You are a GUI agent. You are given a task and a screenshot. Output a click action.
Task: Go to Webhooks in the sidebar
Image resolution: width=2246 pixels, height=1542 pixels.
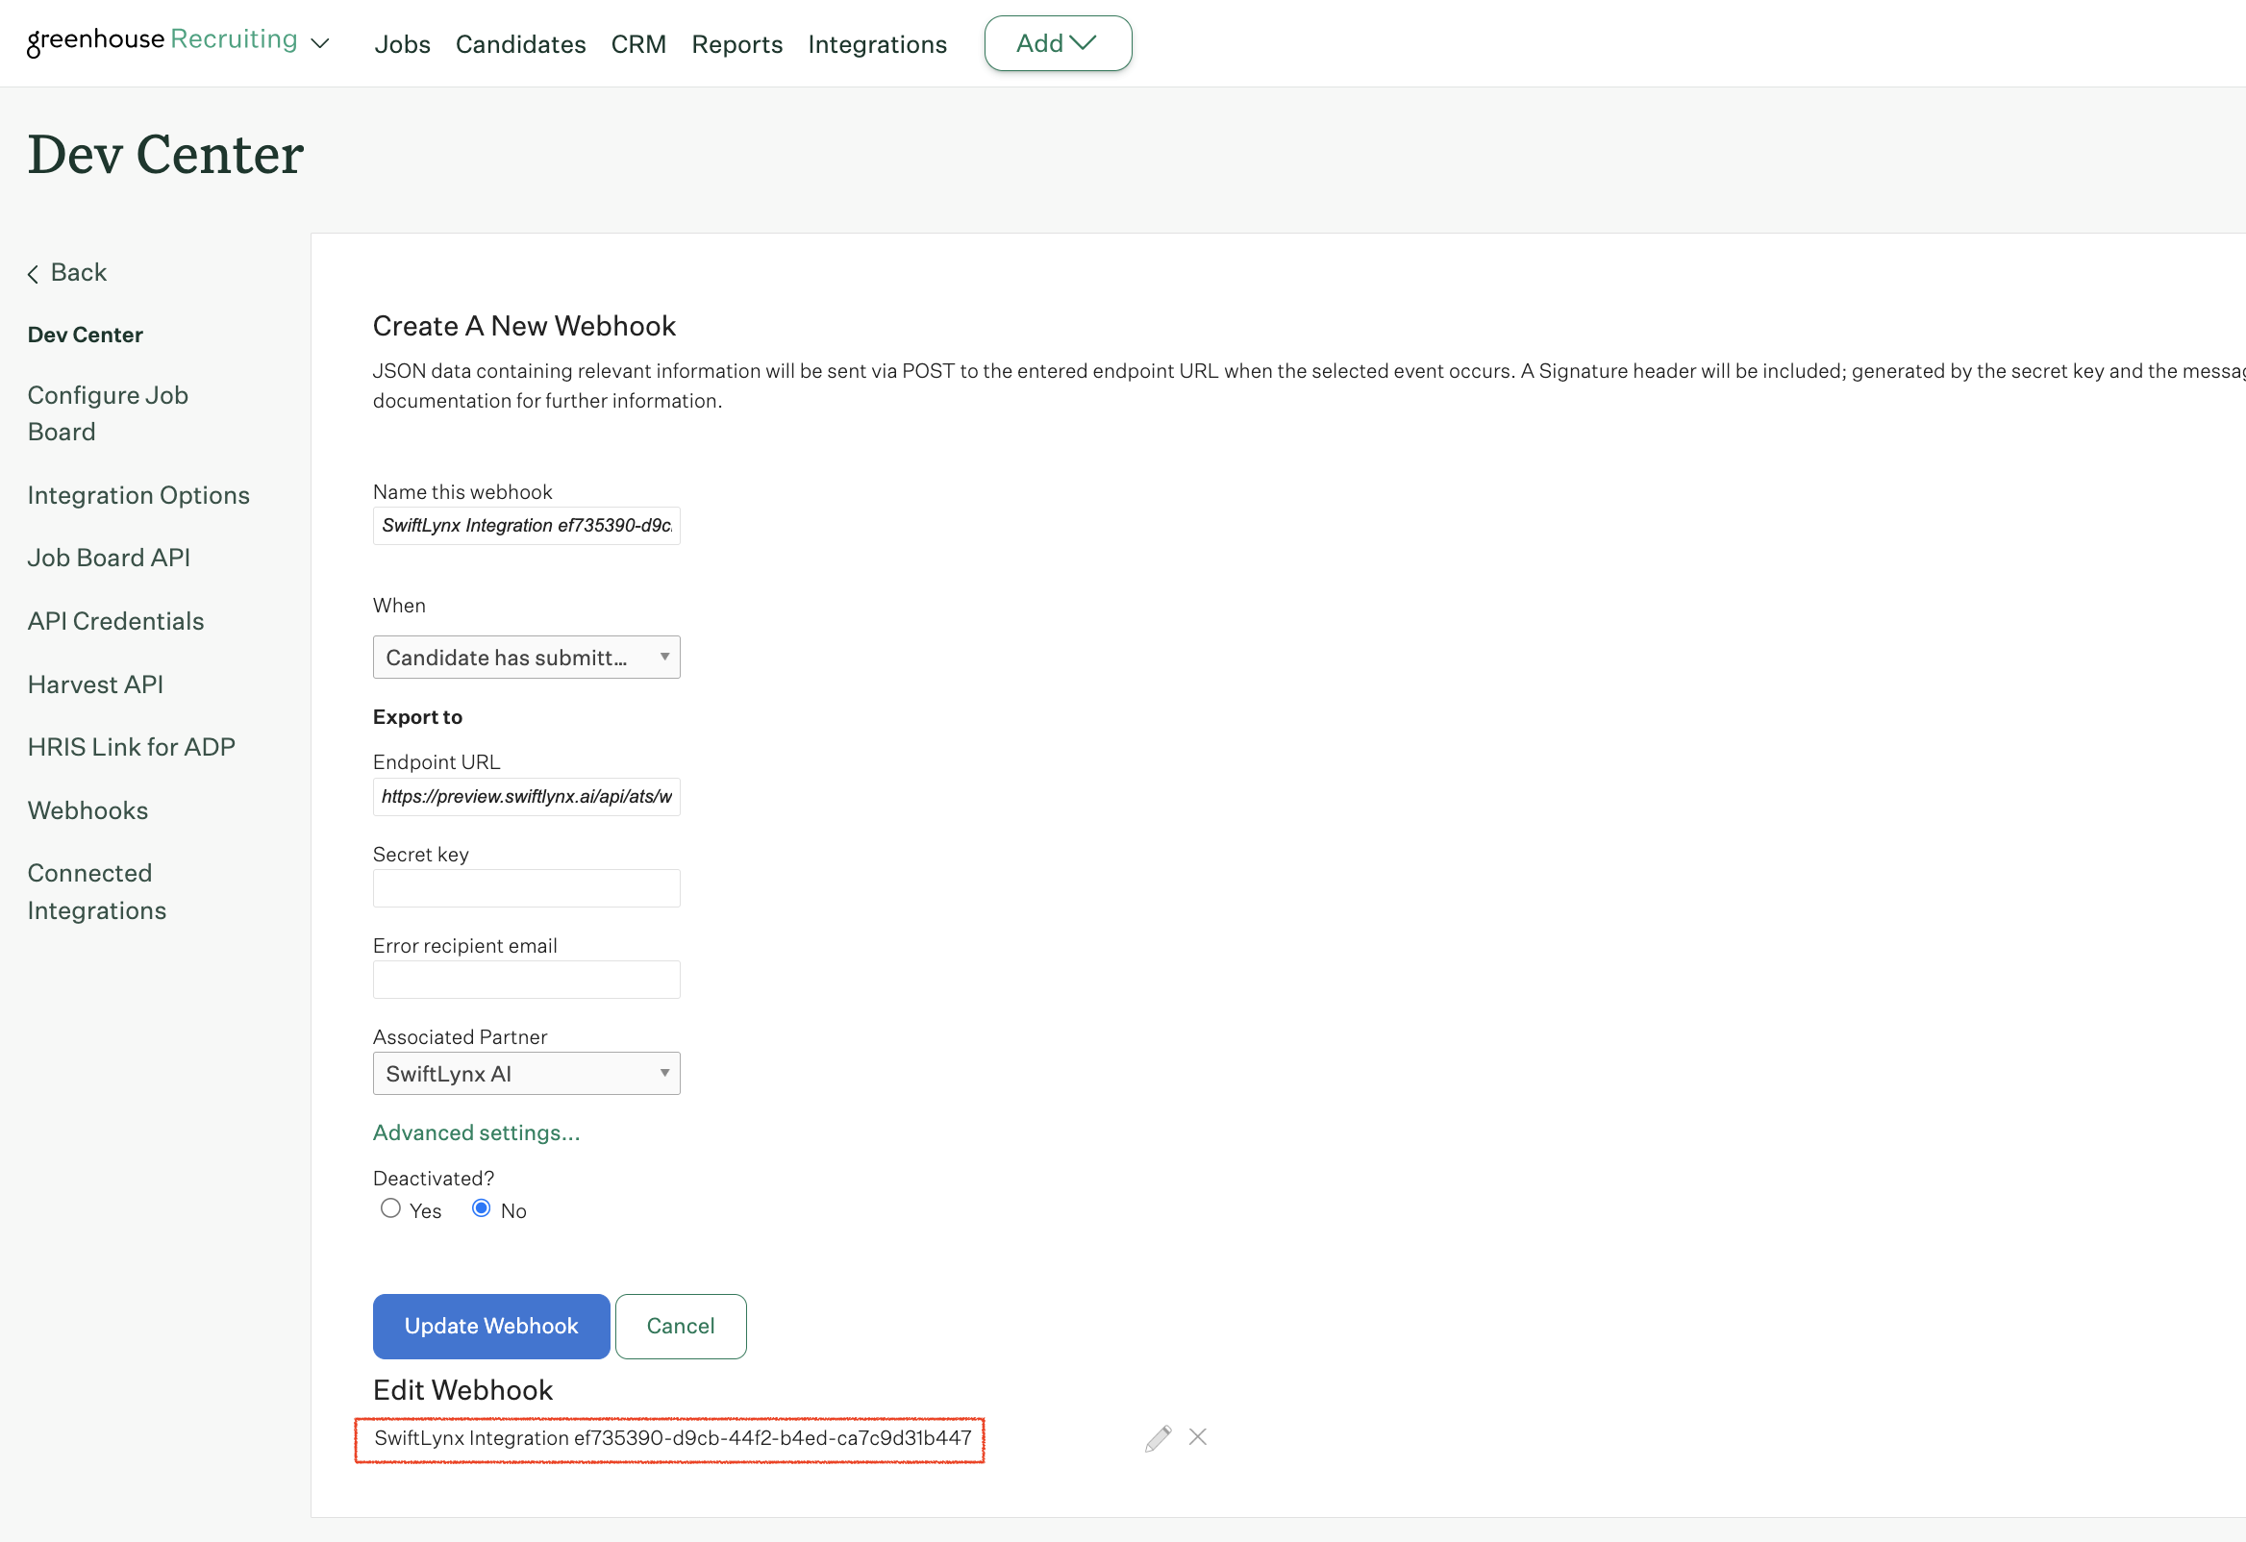coord(87,810)
